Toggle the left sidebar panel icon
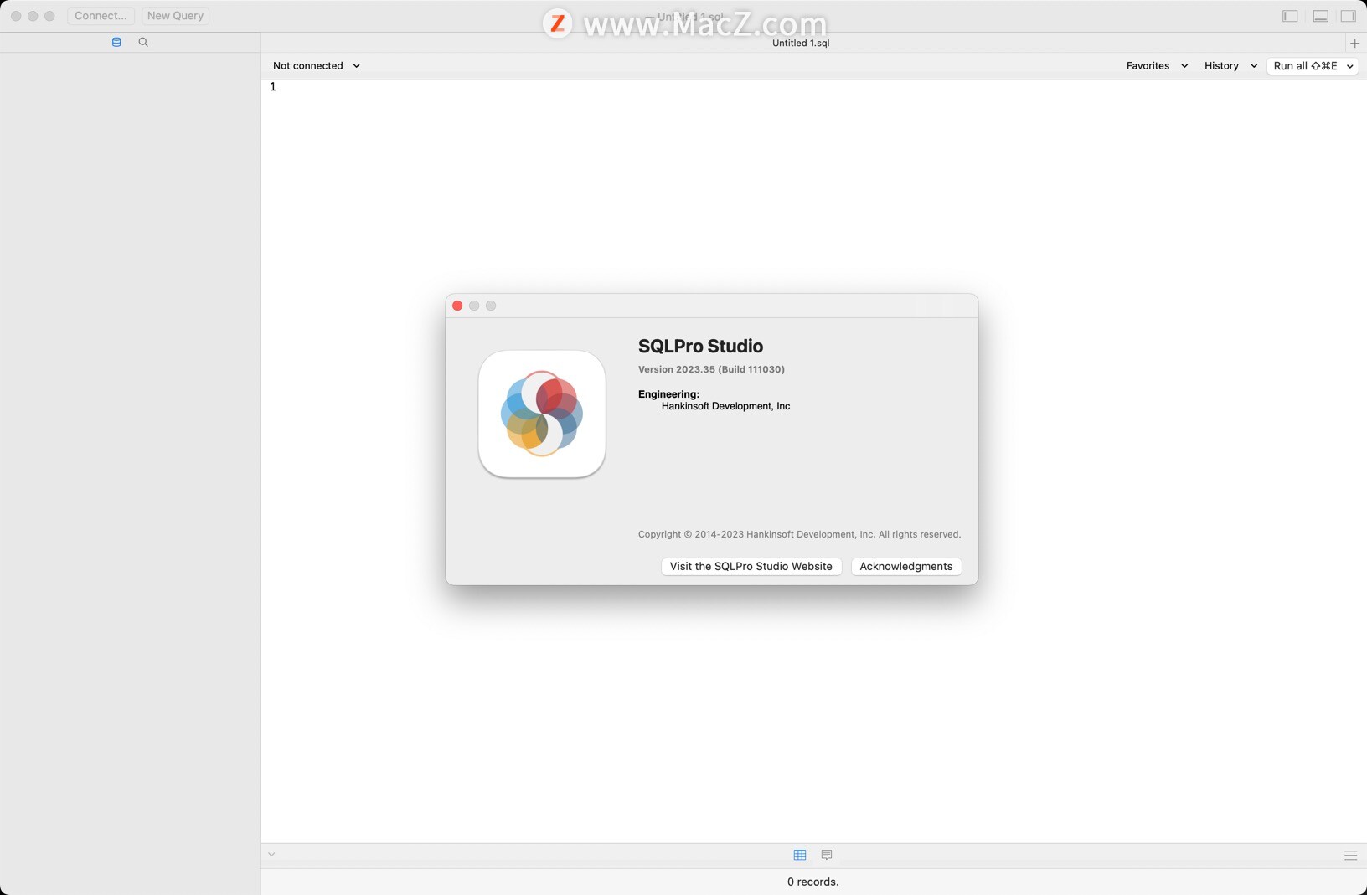The image size is (1367, 895). [x=1290, y=16]
